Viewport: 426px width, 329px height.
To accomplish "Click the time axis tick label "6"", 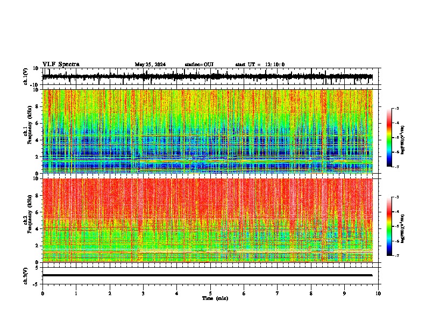I will pos(244,294).
